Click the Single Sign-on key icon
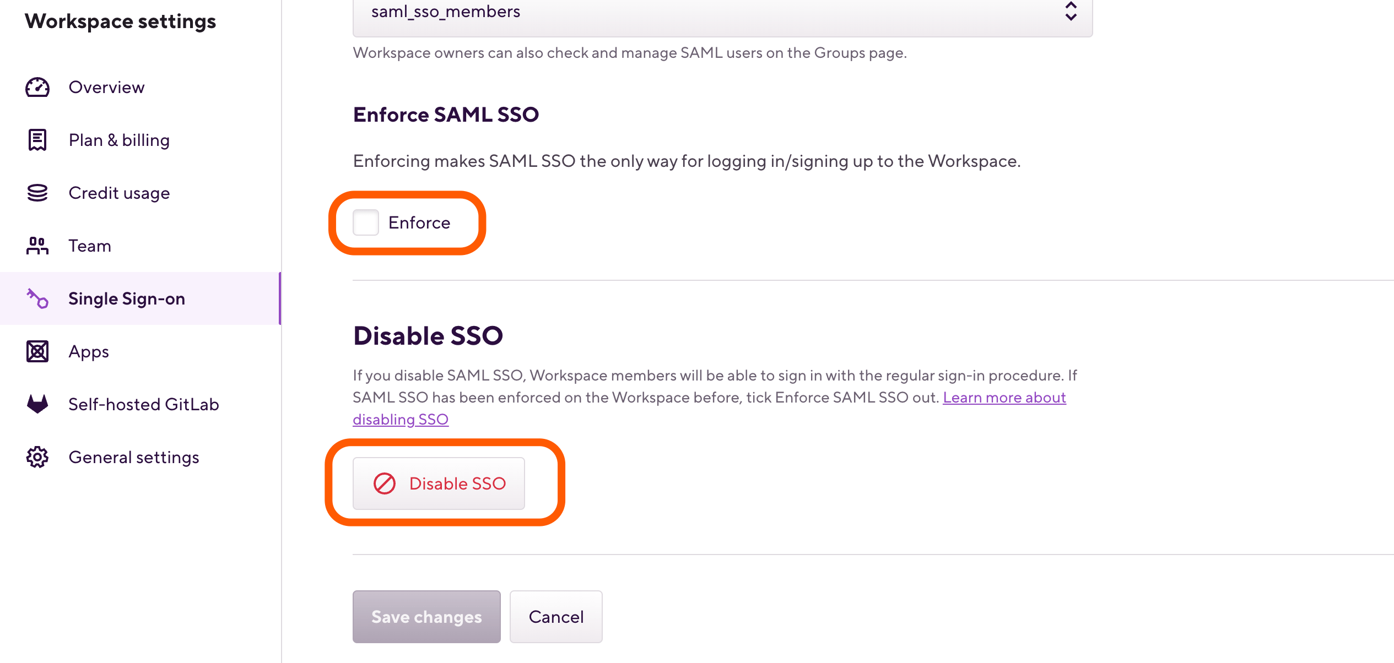1394x663 pixels. [36, 298]
